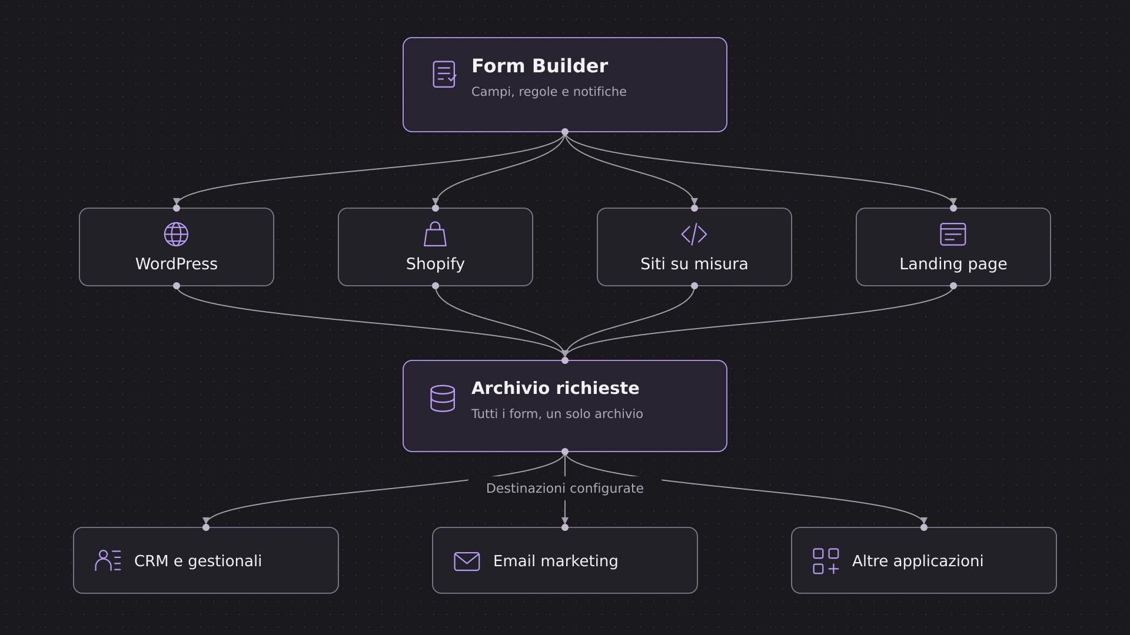Click the envelope icon in Email marketing
1130x635 pixels.
(467, 561)
